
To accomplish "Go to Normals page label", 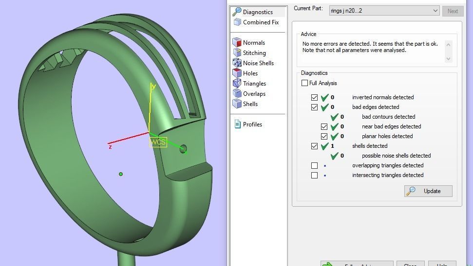I will coord(254,42).
